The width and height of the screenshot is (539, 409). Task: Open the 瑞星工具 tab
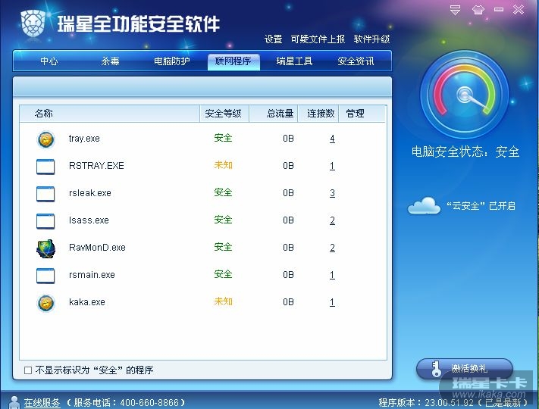pos(294,61)
